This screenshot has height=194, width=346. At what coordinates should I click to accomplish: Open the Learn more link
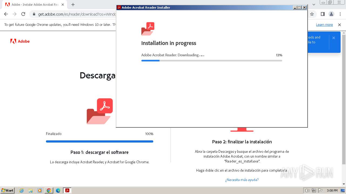coord(324,25)
